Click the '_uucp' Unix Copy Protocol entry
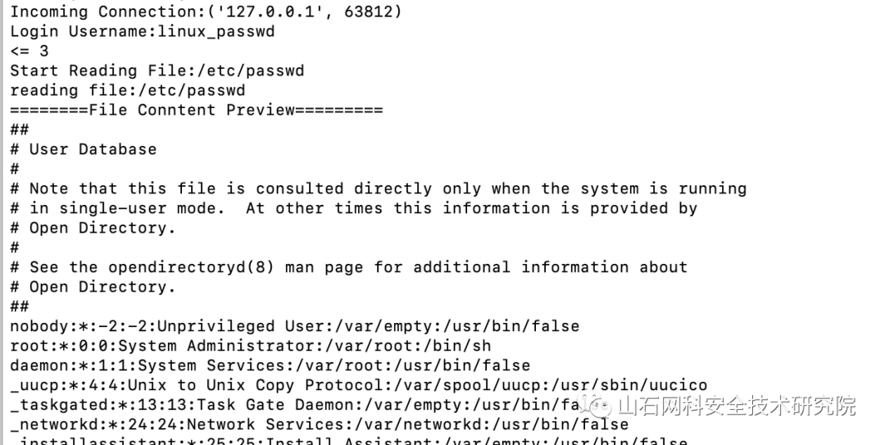Image resolution: width=885 pixels, height=445 pixels. click(x=358, y=385)
